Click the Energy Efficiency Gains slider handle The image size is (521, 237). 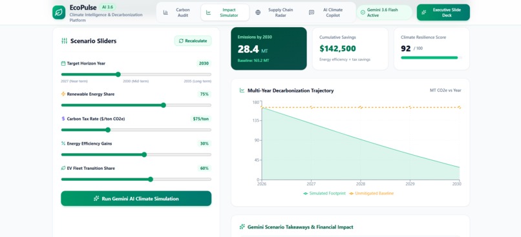[144, 155]
